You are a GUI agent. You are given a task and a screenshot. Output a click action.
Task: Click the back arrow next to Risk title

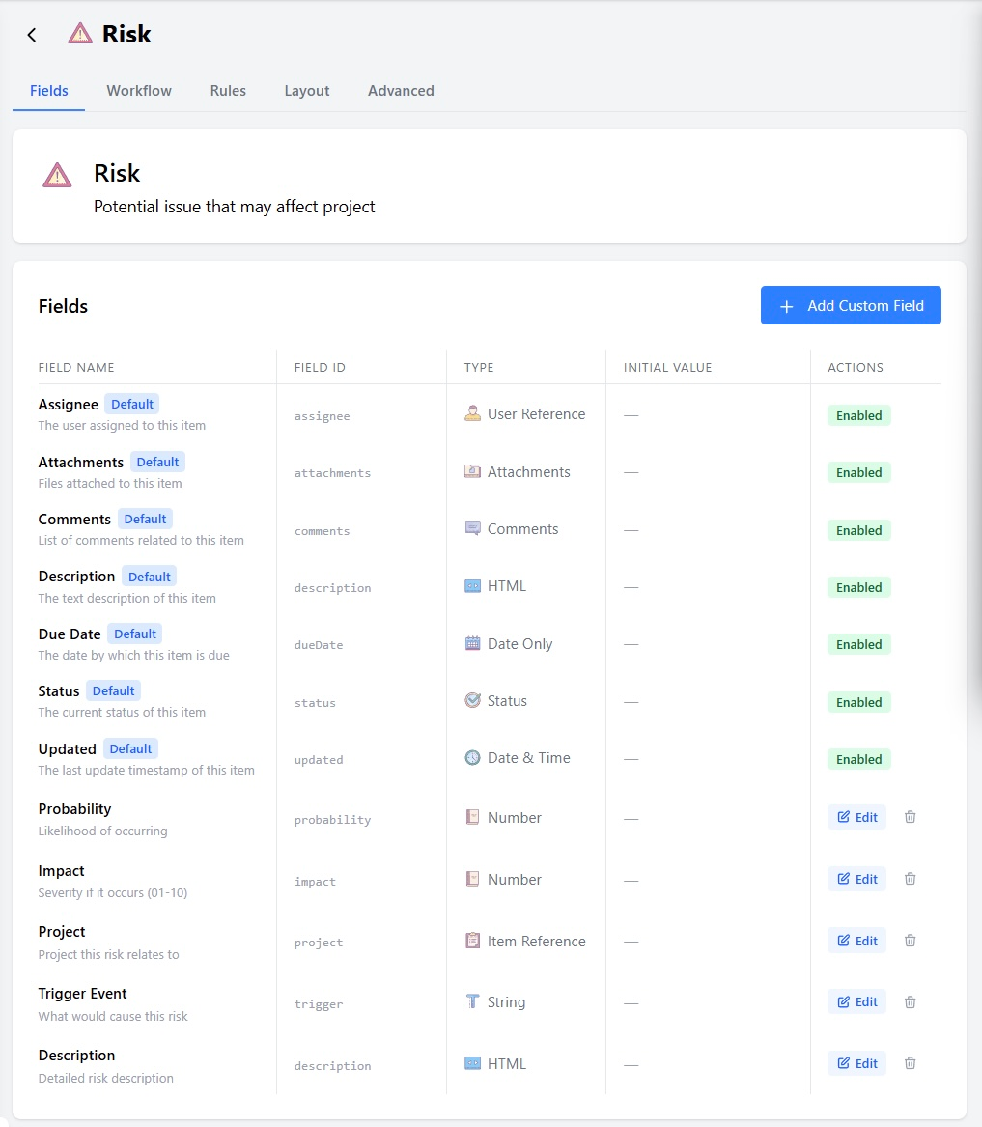(x=32, y=35)
